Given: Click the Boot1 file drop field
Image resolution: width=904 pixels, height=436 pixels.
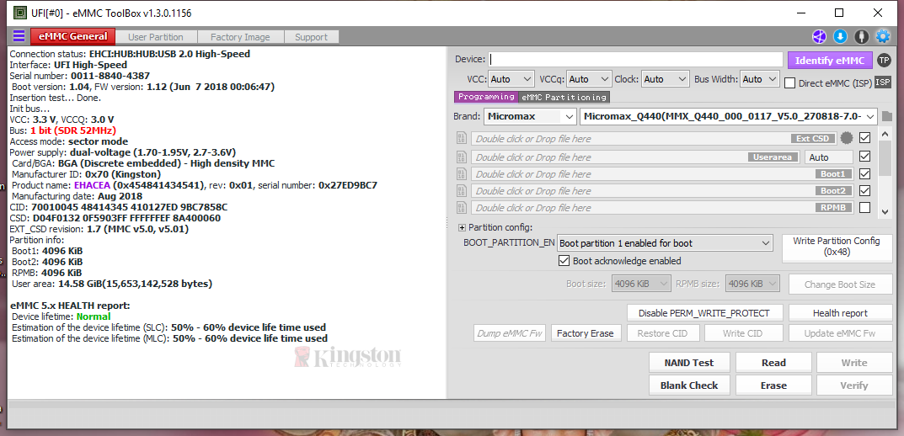Looking at the screenshot, I should pyautogui.click(x=662, y=173).
